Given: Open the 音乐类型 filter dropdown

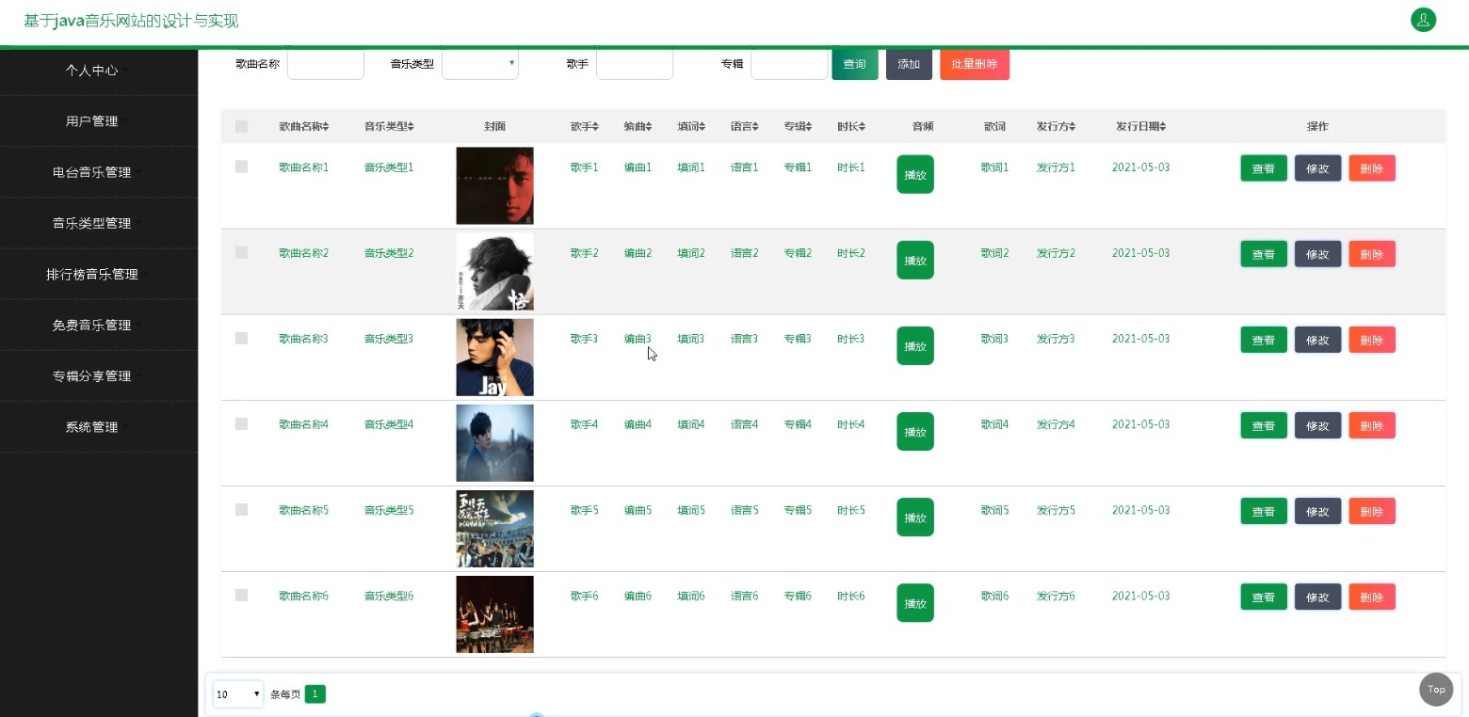Looking at the screenshot, I should pyautogui.click(x=480, y=64).
